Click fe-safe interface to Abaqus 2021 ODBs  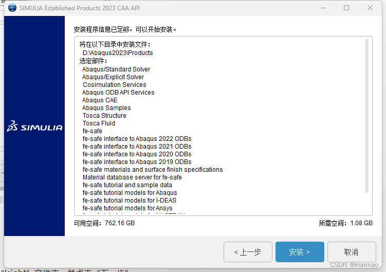(137, 147)
